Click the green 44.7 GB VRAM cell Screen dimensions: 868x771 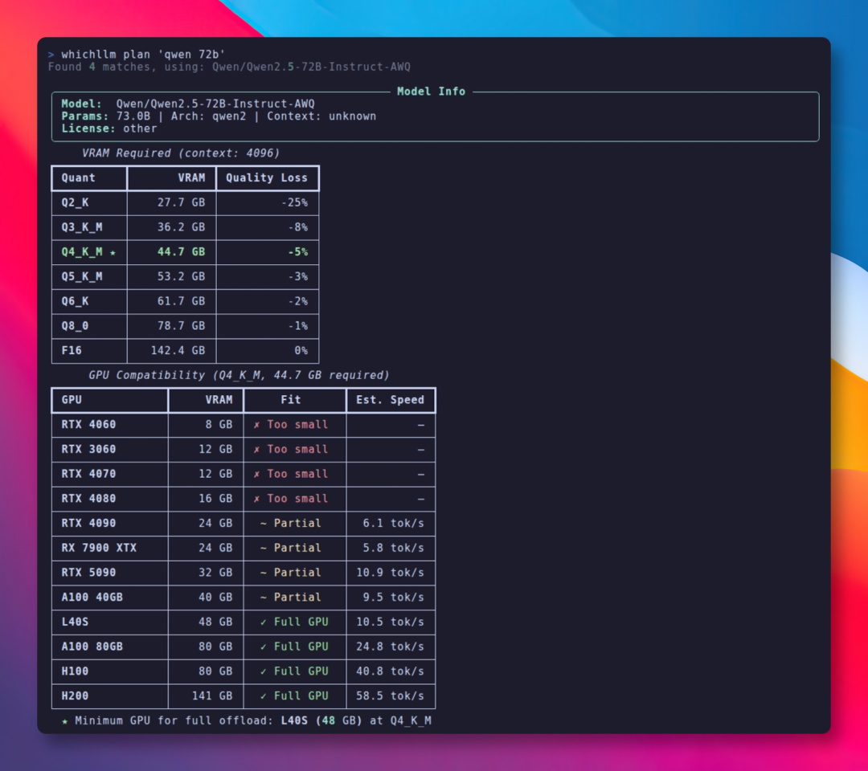pyautogui.click(x=181, y=251)
